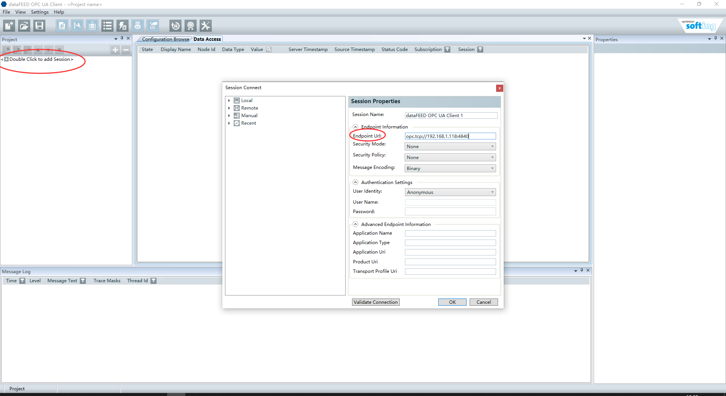
Task: Open the Help menu
Action: pos(59,12)
